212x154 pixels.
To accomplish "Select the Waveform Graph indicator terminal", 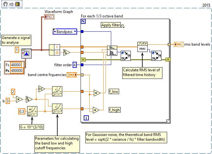I will click(x=49, y=17).
